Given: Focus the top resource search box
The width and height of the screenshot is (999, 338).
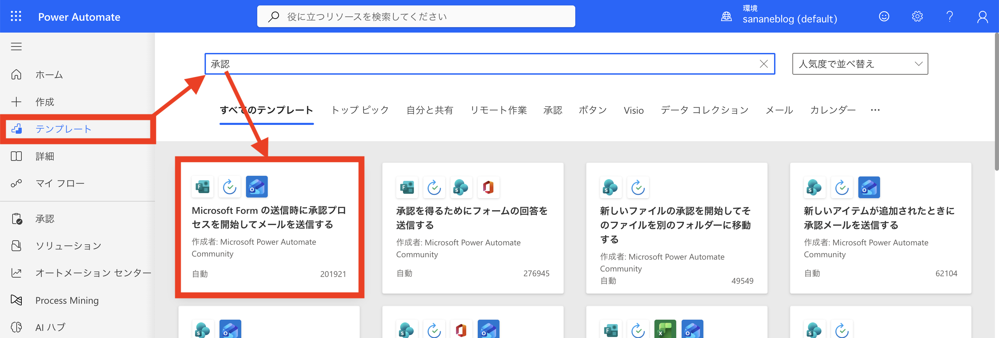Looking at the screenshot, I should [x=416, y=16].
